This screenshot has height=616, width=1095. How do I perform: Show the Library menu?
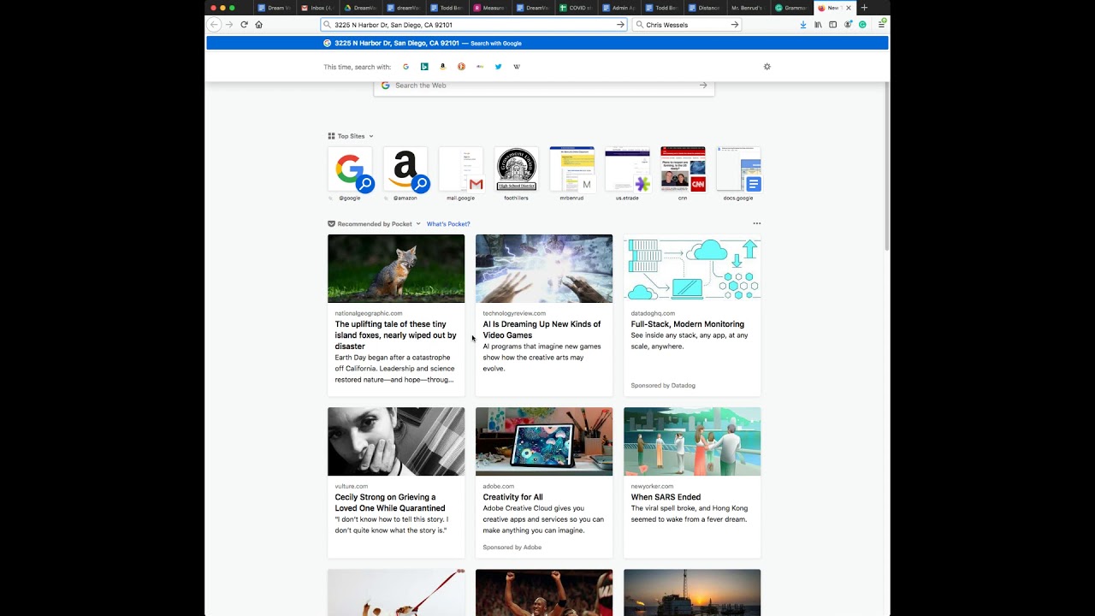point(818,25)
